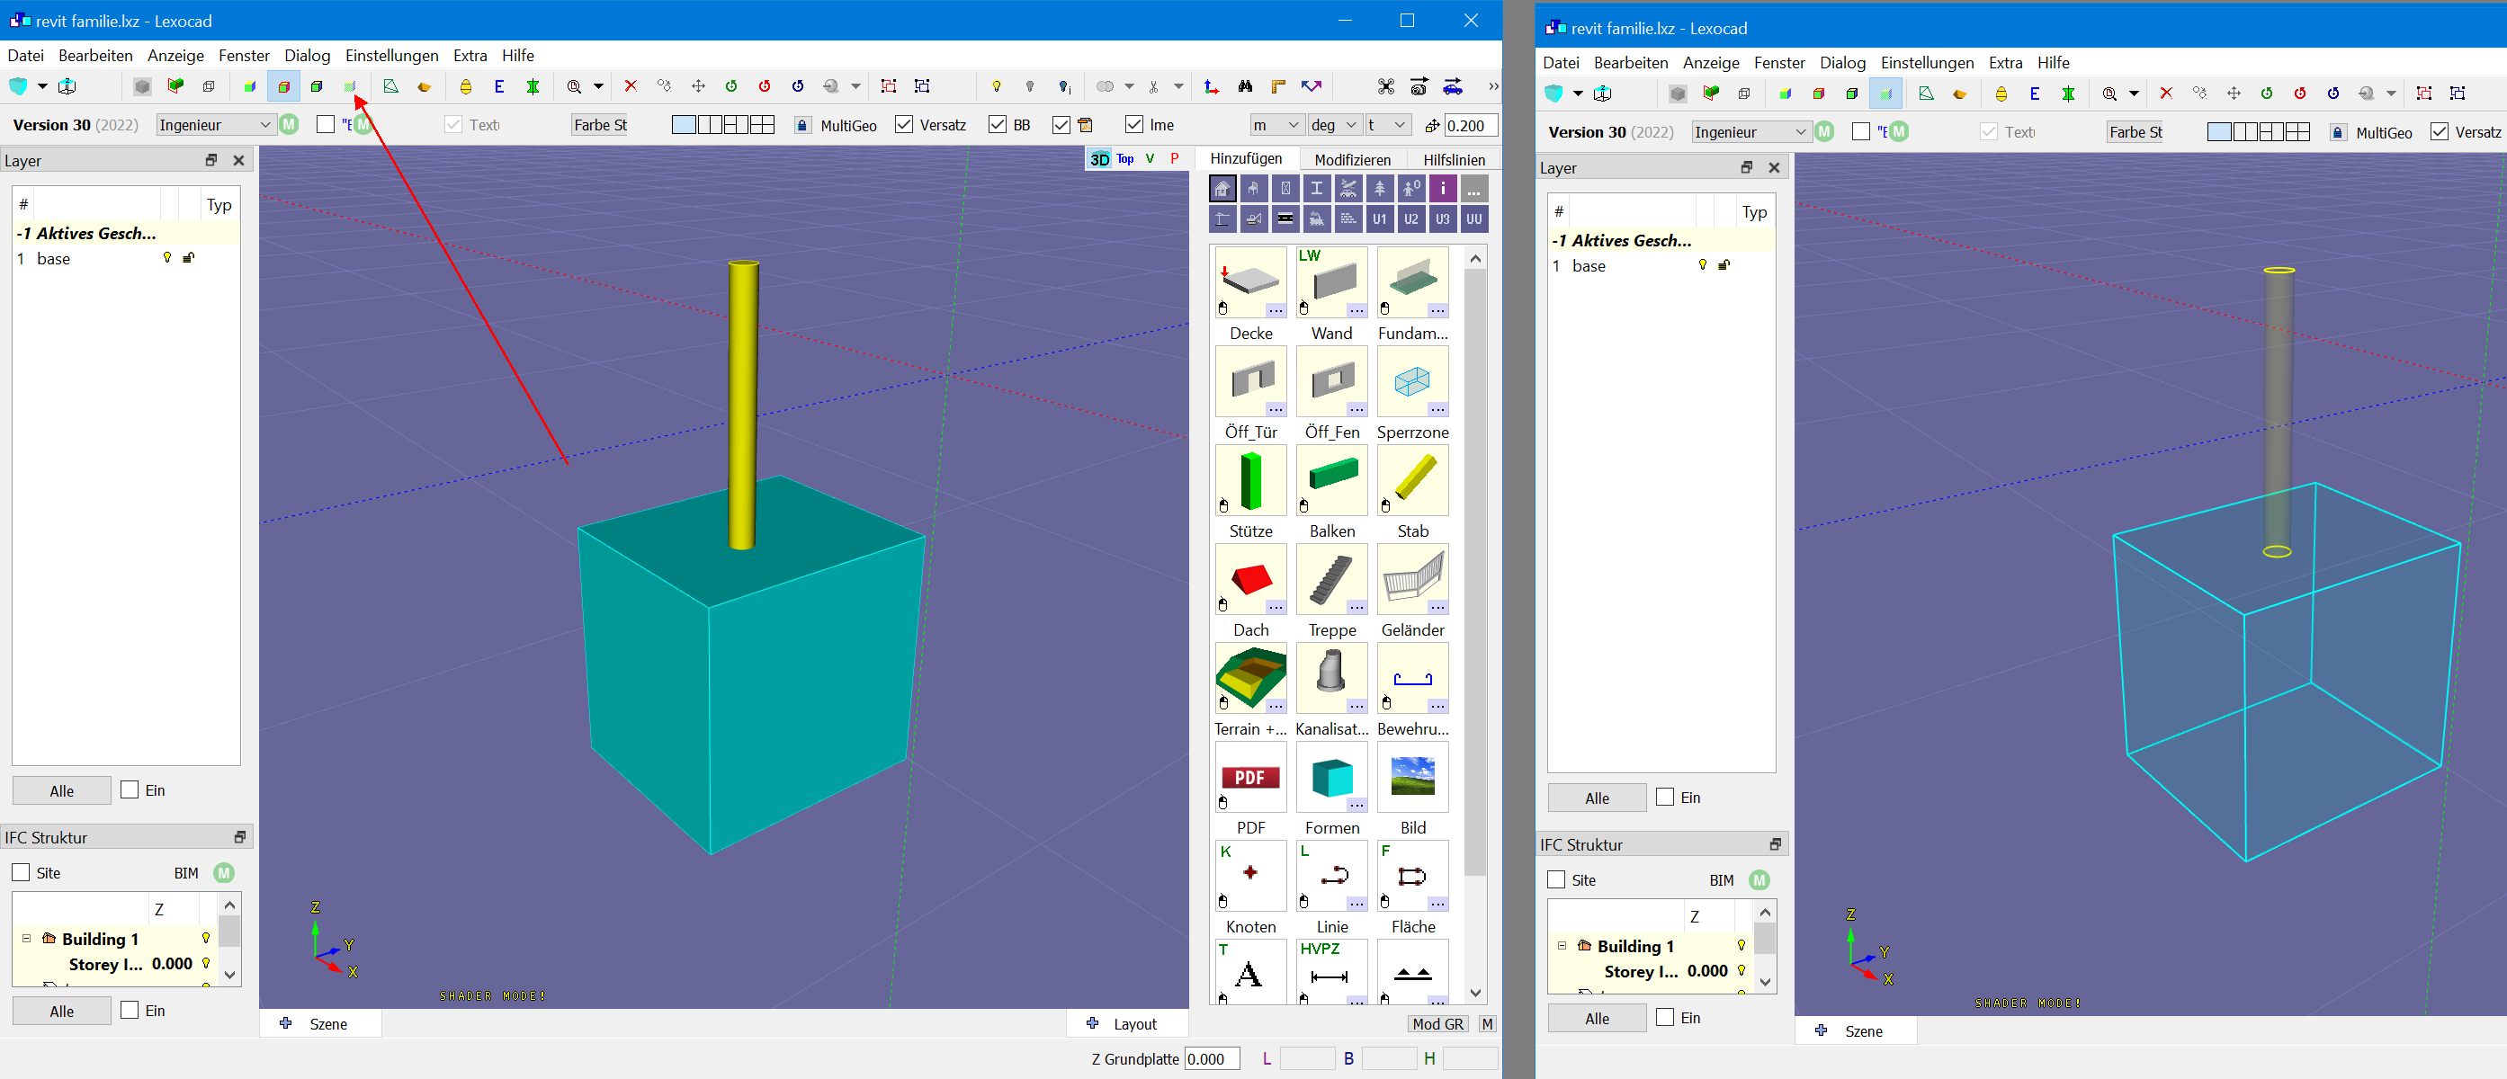The image size is (2507, 1079).
Task: Pick the Treppe stairs tool
Action: pyautogui.click(x=1331, y=580)
